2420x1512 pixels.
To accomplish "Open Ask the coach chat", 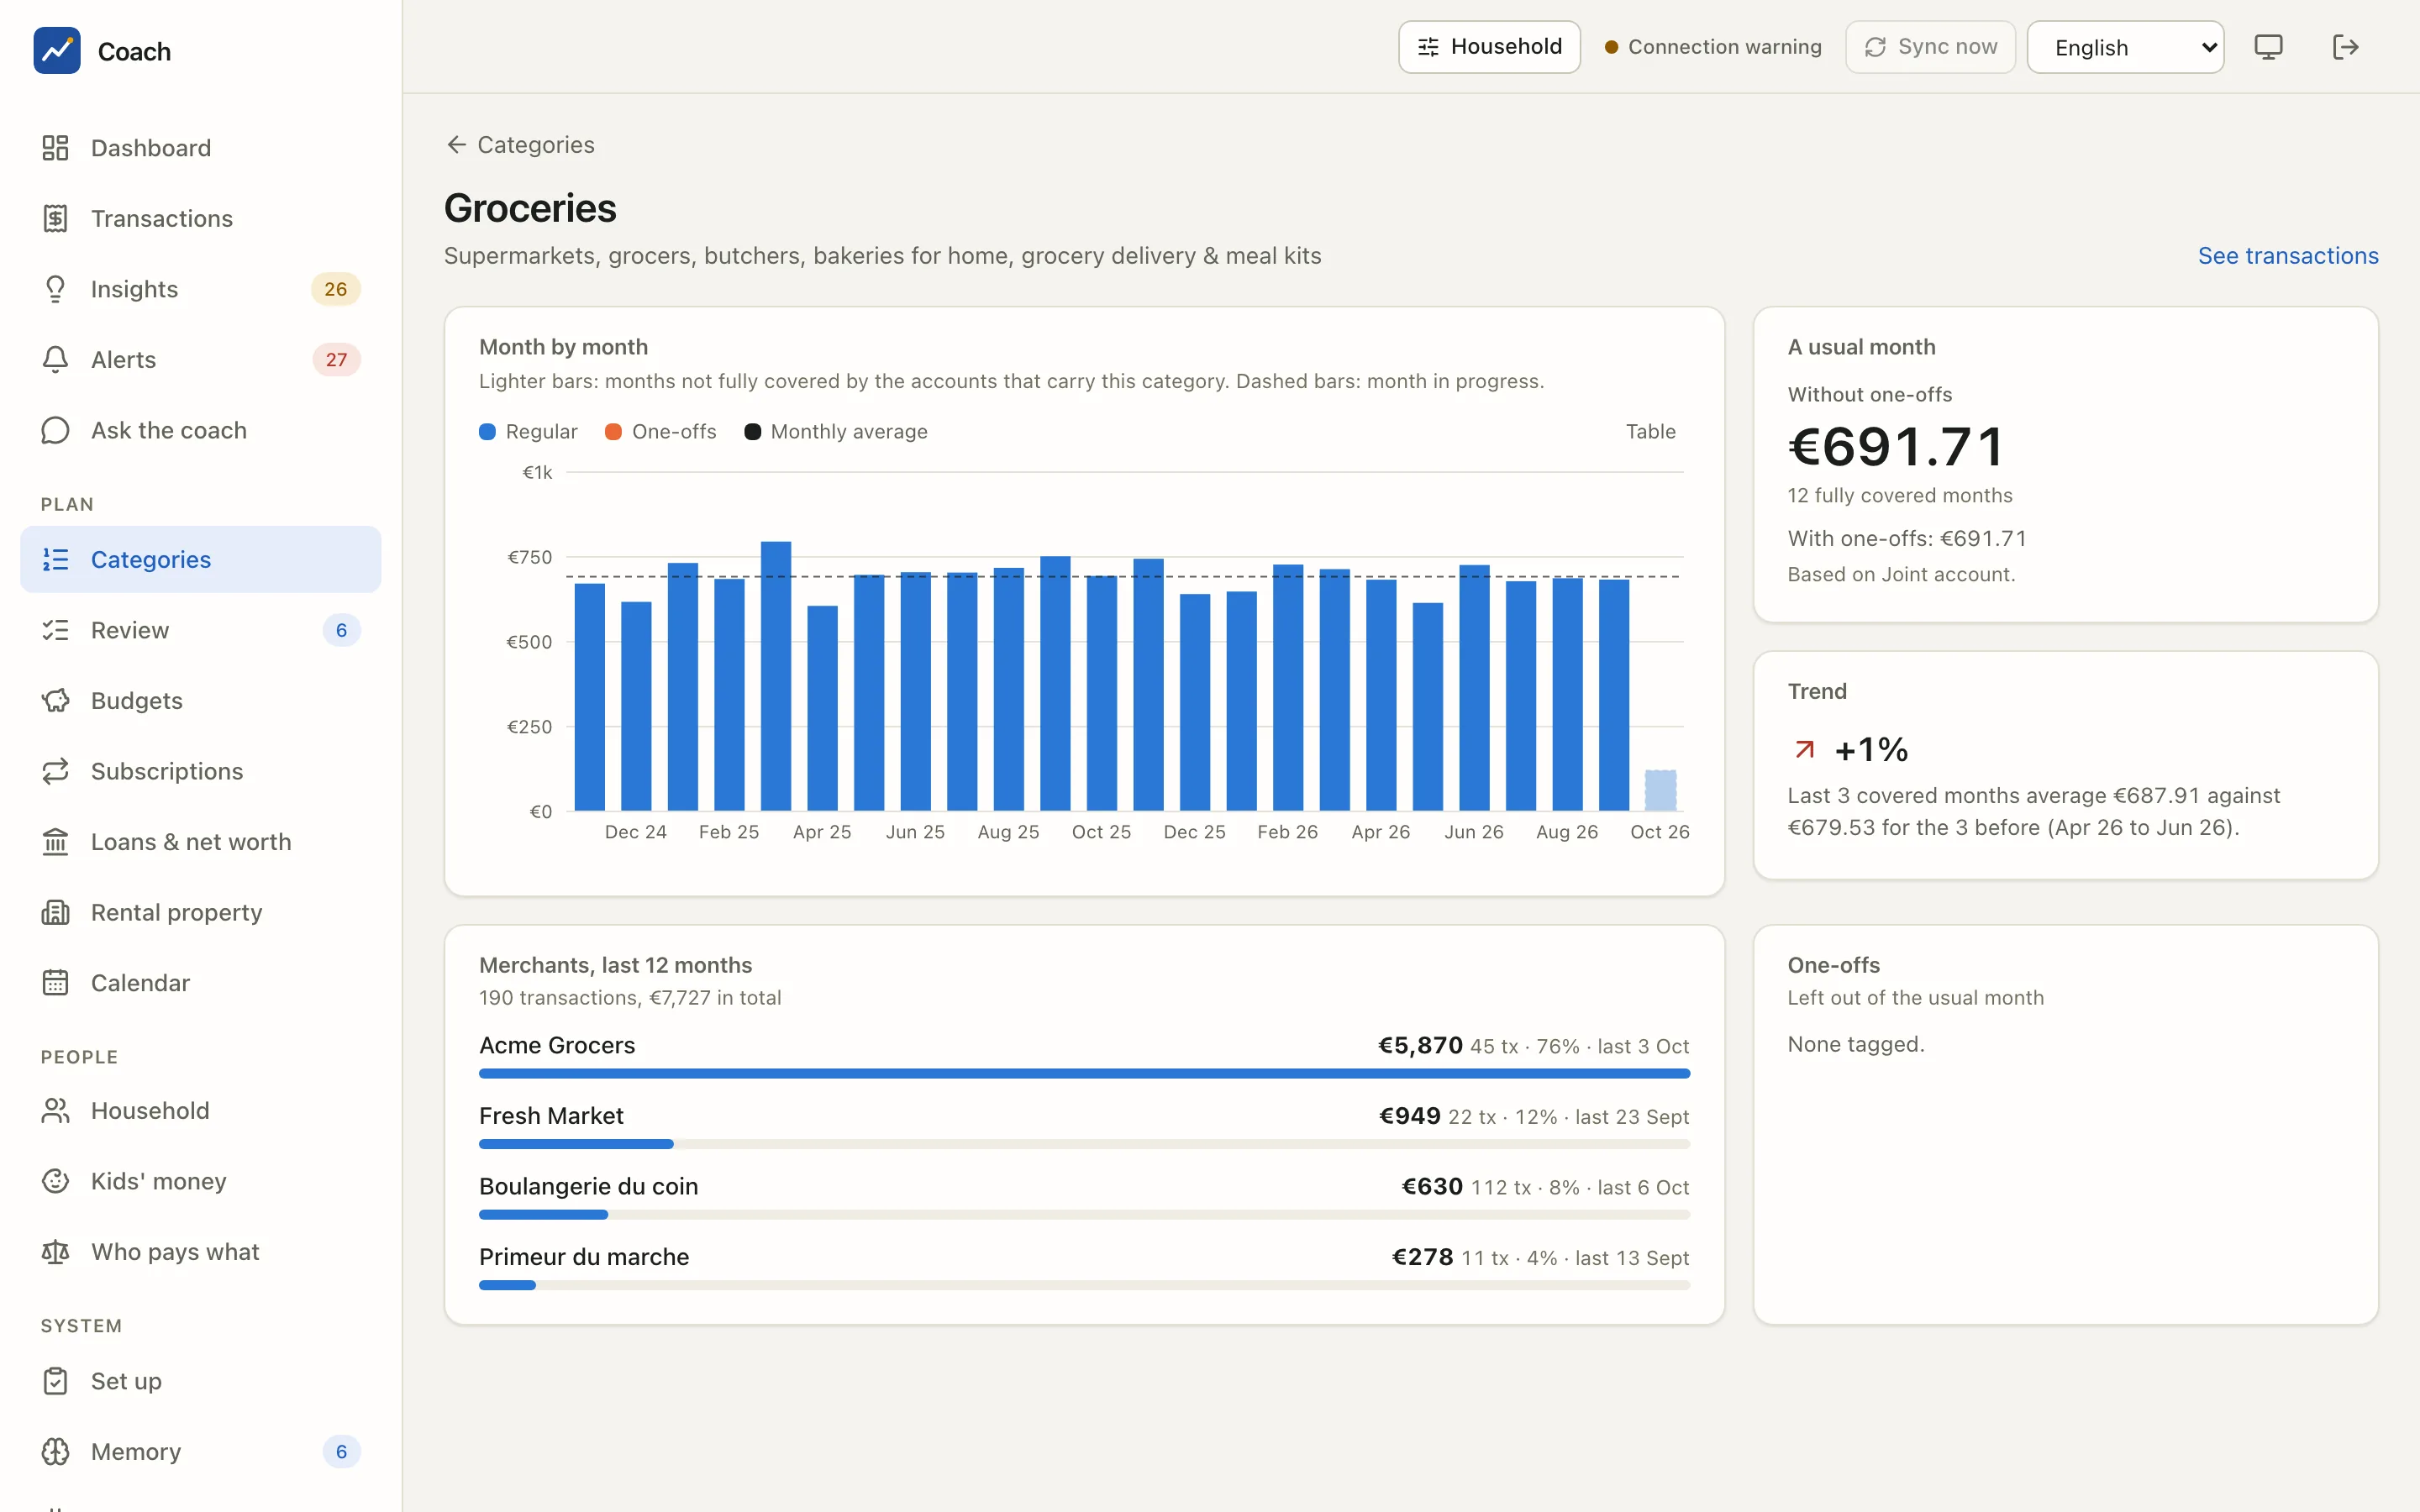I will click(200, 430).
